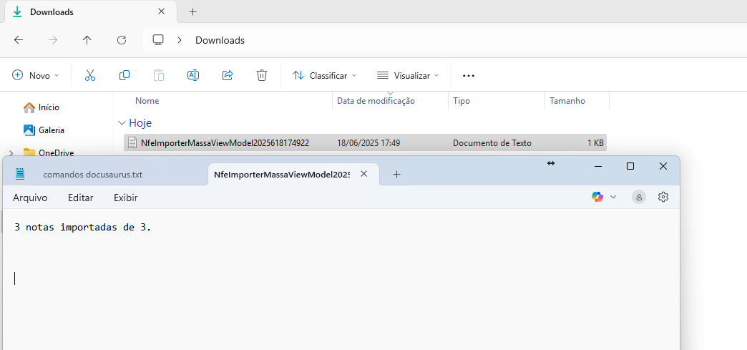
Task: Open Notepad settings gear icon
Action: pyautogui.click(x=663, y=197)
